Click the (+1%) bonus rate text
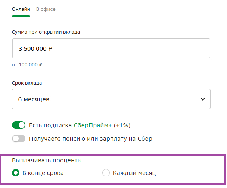227x188 pixels. click(x=122, y=125)
